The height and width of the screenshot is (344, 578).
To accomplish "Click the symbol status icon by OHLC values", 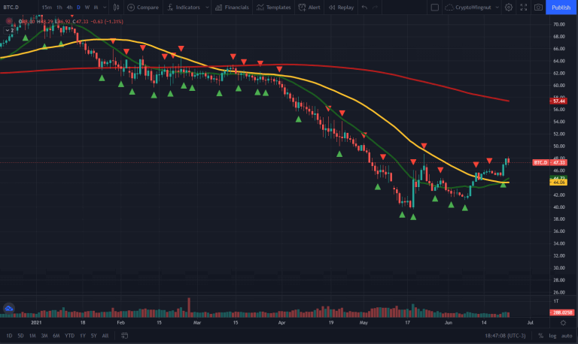I will (x=9, y=21).
